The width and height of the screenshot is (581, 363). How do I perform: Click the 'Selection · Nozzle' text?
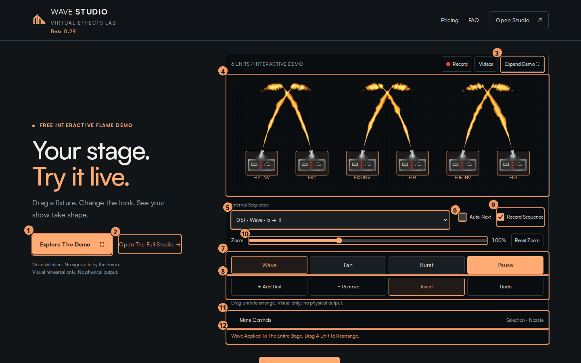click(525, 320)
